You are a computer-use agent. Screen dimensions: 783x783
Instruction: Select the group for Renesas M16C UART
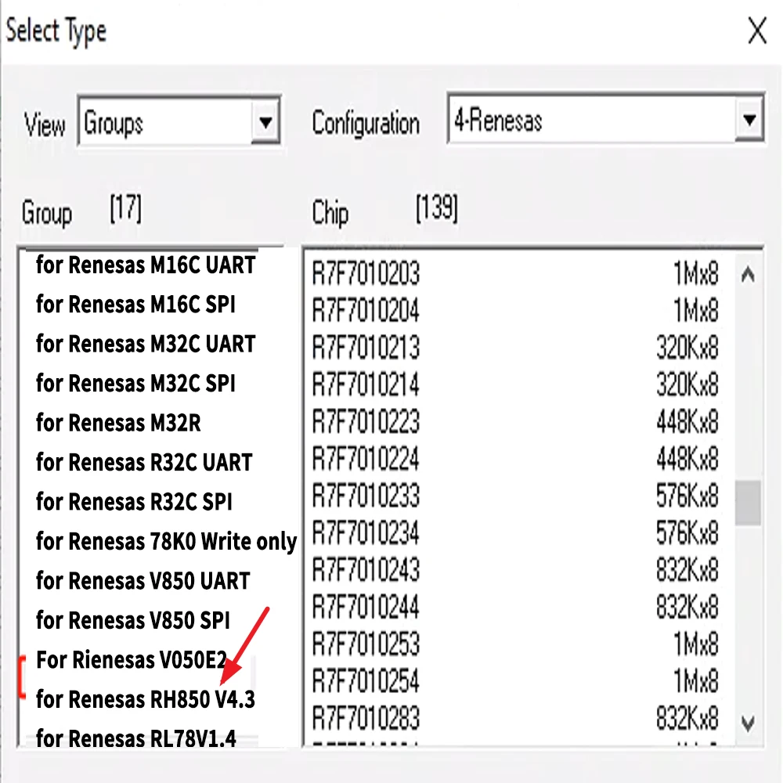click(145, 265)
